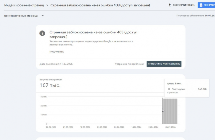This screenshot has height=140, width=215.
Task: Click the 06.07.2026 date on chart axis
Action: coord(170,127)
